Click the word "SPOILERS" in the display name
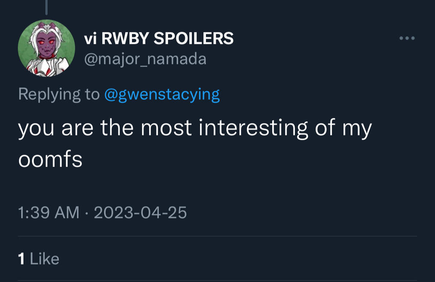The height and width of the screenshot is (282, 435). click(194, 39)
